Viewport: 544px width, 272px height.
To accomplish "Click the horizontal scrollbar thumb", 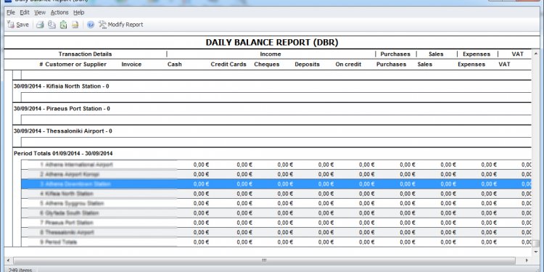I will click(x=264, y=260).
